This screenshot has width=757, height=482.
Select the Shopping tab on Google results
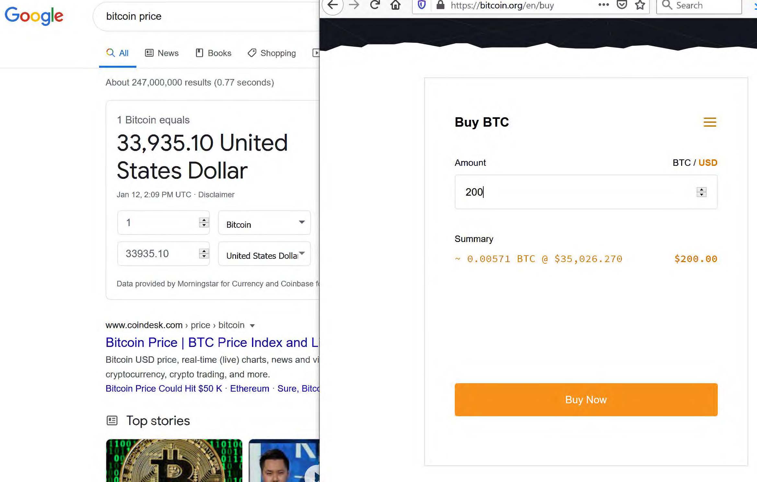pos(272,53)
